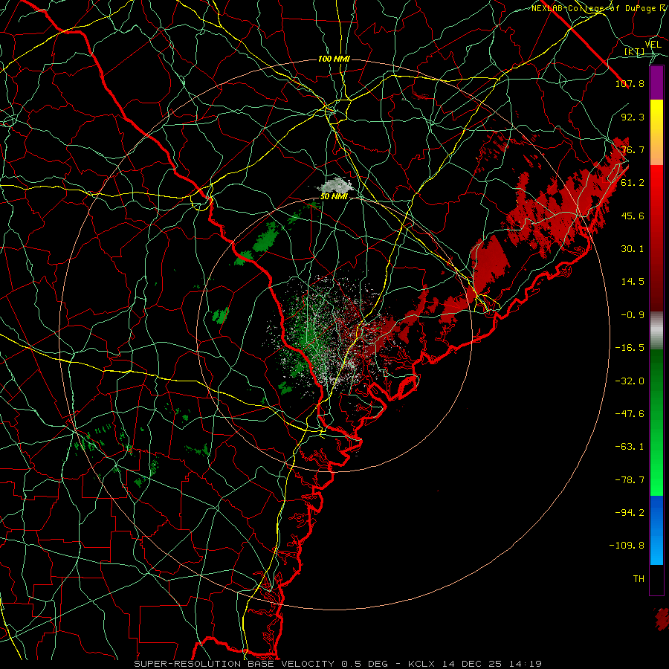Select the 92.3 value on velocity scale
The width and height of the screenshot is (669, 669).
[633, 117]
